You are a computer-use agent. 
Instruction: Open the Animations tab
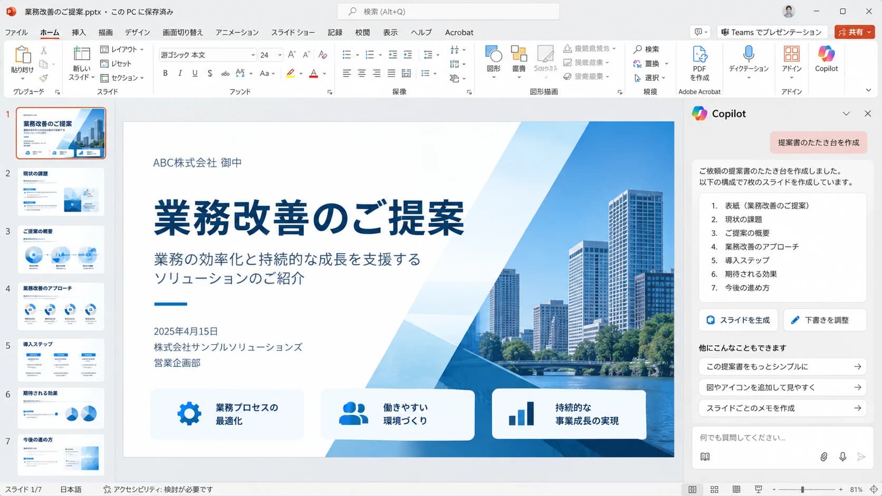237,32
